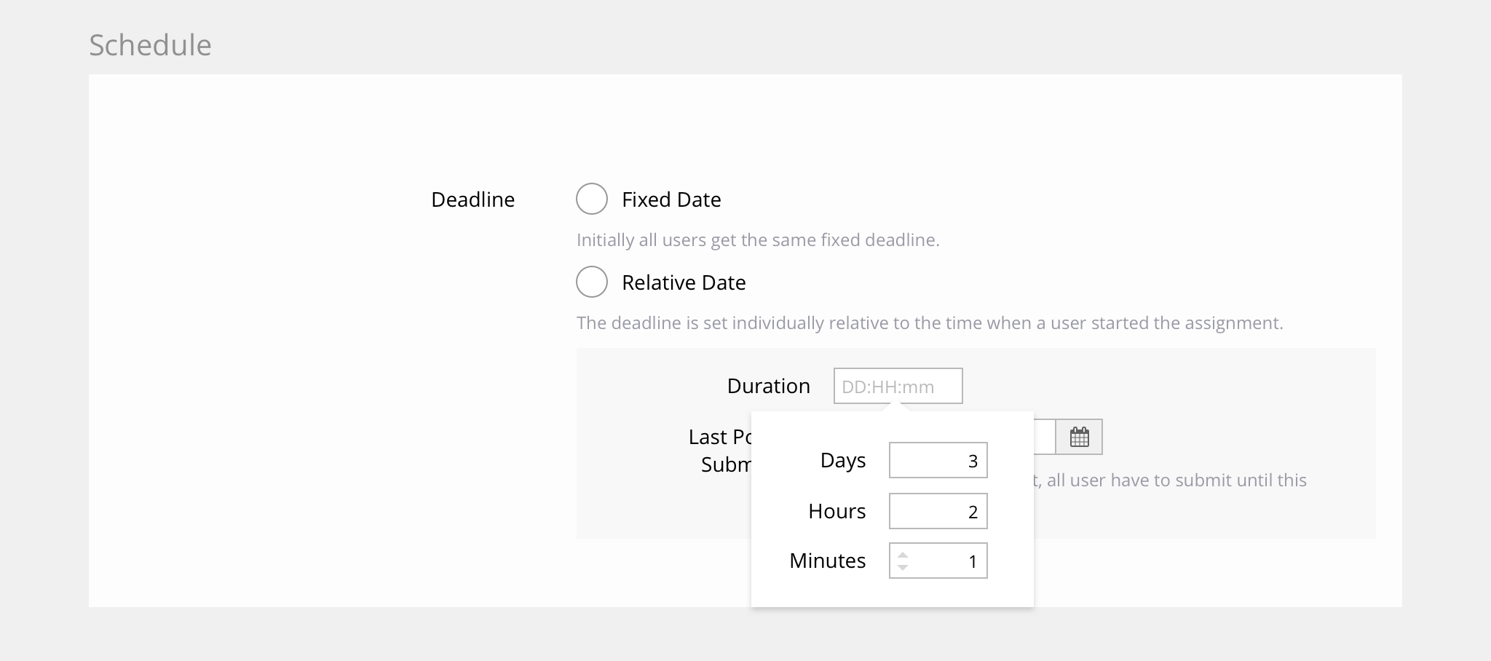
Task: Click the relative deadline description text
Action: coord(929,323)
